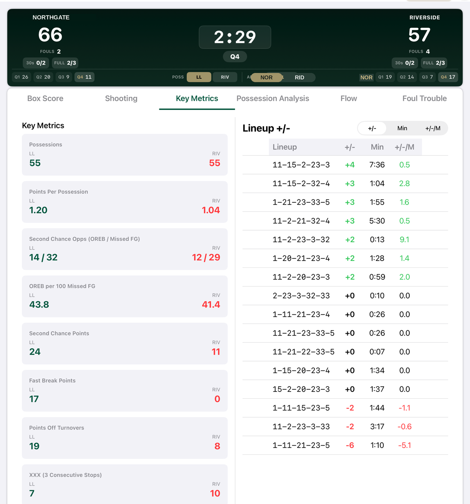
Task: Switch lineup view to +/-/M
Action: (x=432, y=128)
